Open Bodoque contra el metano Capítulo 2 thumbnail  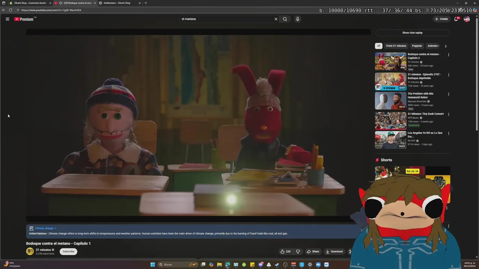391,61
